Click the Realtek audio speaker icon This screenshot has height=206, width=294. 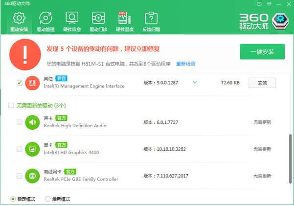coord(32,122)
